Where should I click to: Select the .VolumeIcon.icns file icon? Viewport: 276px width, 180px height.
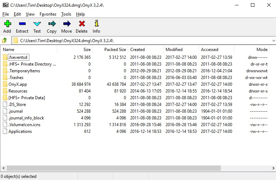point(5,125)
